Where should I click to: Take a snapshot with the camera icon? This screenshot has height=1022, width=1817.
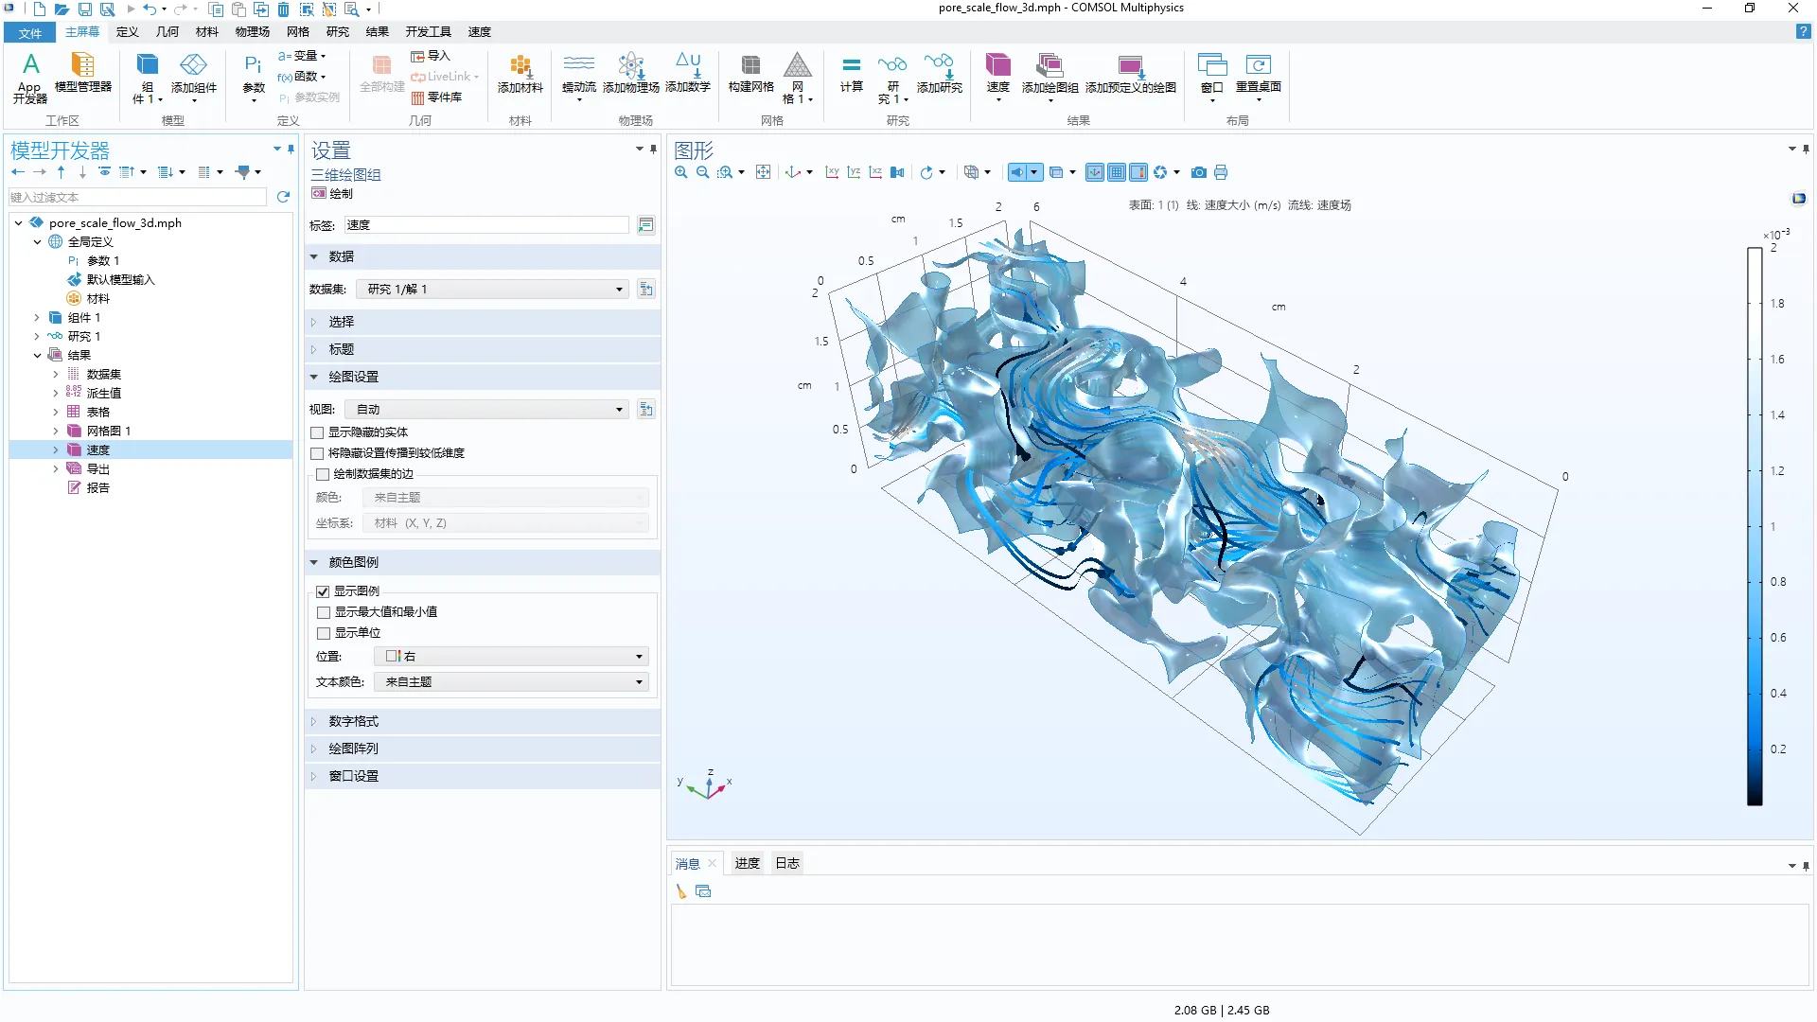click(1199, 172)
